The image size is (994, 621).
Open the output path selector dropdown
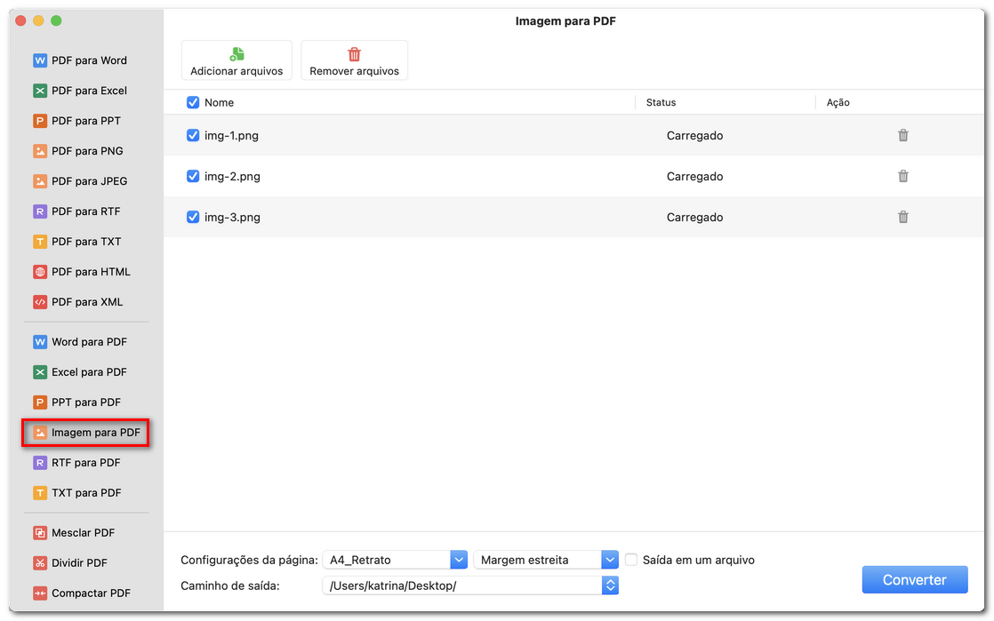click(609, 585)
